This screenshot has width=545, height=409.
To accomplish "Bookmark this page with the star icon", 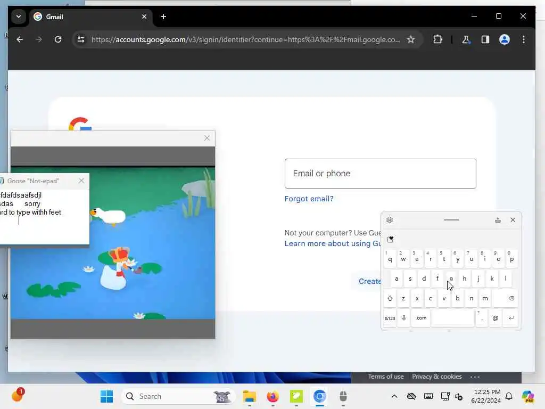I will click(x=411, y=39).
